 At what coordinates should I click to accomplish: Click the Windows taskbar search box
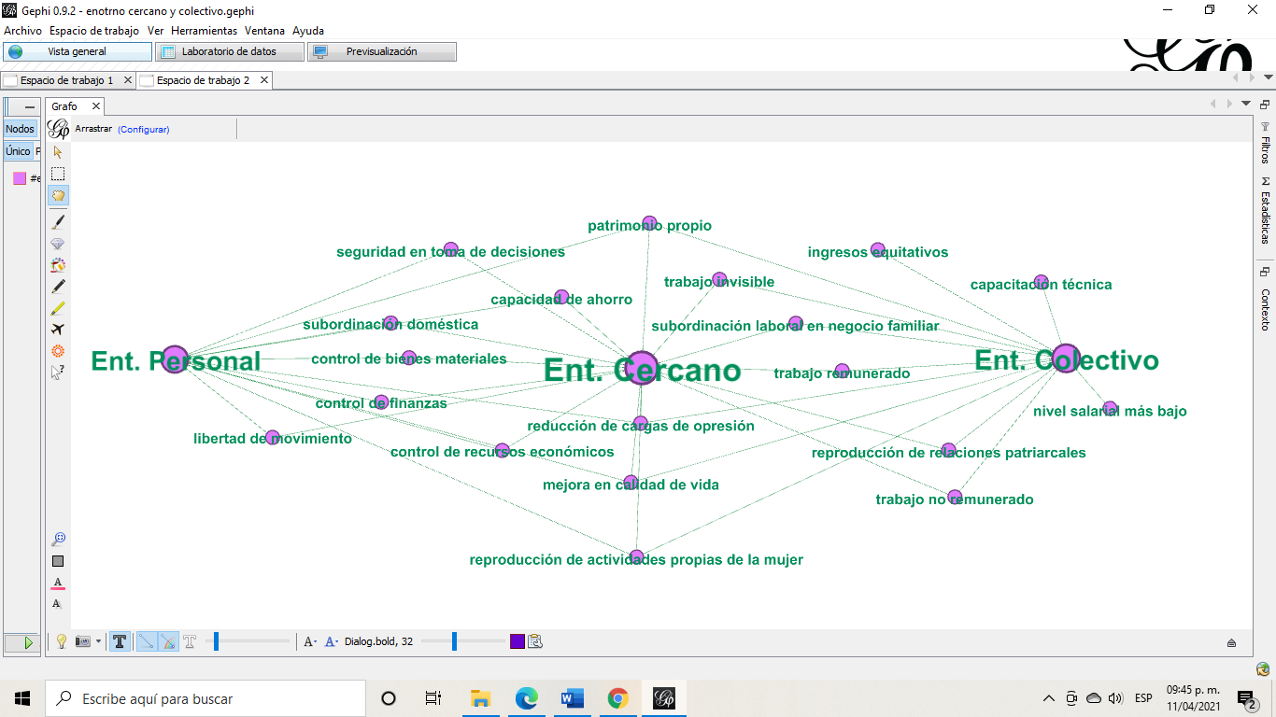click(206, 698)
